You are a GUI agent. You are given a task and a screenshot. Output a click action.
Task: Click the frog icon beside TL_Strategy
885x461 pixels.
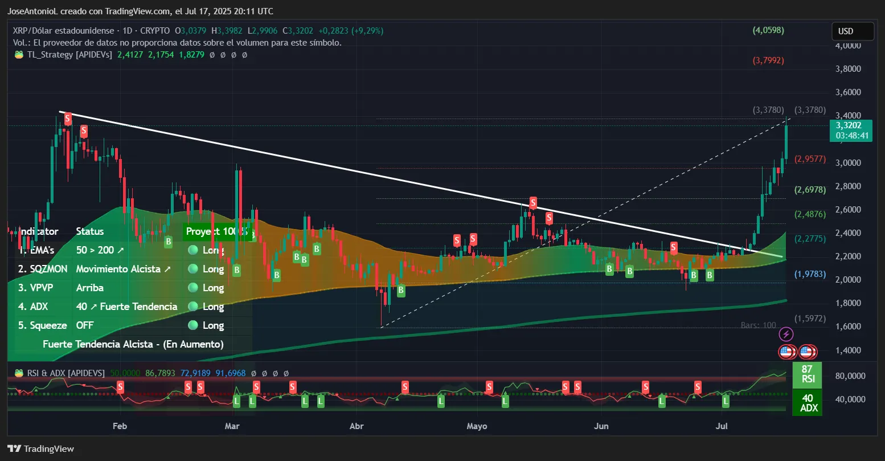click(18, 55)
